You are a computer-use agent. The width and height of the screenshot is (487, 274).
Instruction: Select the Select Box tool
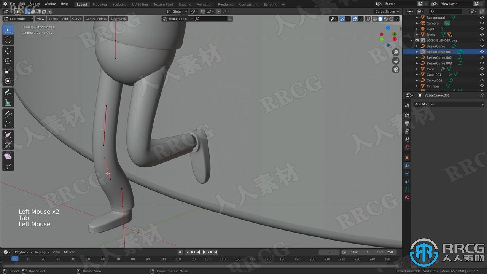pyautogui.click(x=8, y=30)
